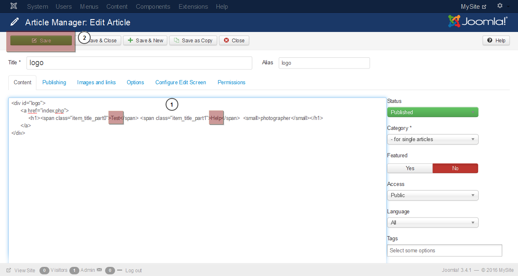
Task: Switch to the Publishing tab
Action: pos(54,82)
